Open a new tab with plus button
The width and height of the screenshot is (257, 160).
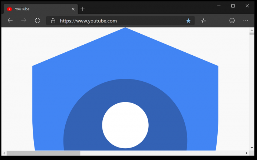pos(83,9)
